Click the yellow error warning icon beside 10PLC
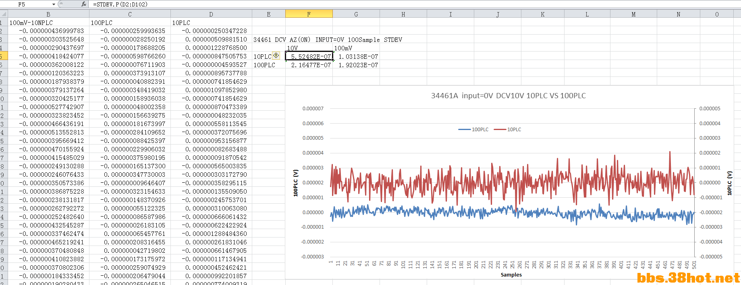 (x=276, y=56)
